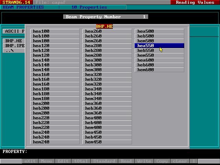This screenshot has width=220, height=165.
Task: Choose hea100 from the section list
Action: pos(55,31)
